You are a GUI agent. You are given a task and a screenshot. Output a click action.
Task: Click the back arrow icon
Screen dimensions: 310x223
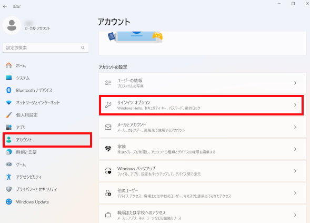point(5,6)
